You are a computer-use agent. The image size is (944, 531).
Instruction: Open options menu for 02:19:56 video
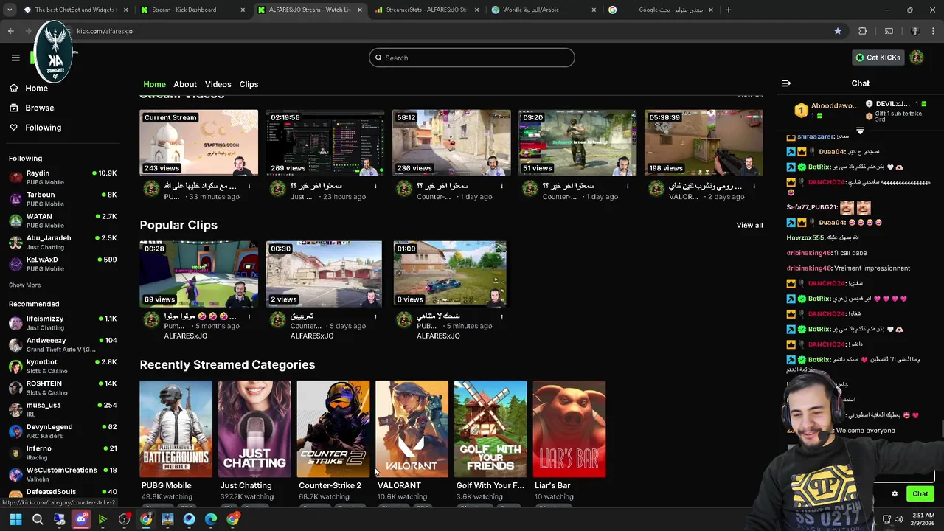click(x=375, y=186)
